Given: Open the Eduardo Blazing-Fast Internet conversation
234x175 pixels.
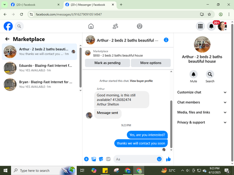Looking at the screenshot, I should tap(39, 68).
